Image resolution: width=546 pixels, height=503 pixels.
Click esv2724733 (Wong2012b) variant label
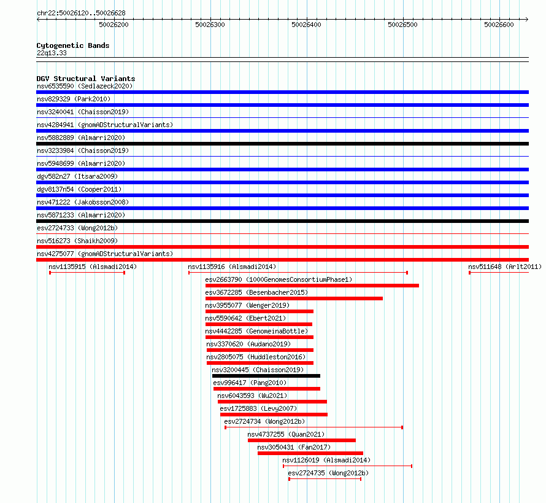click(77, 228)
